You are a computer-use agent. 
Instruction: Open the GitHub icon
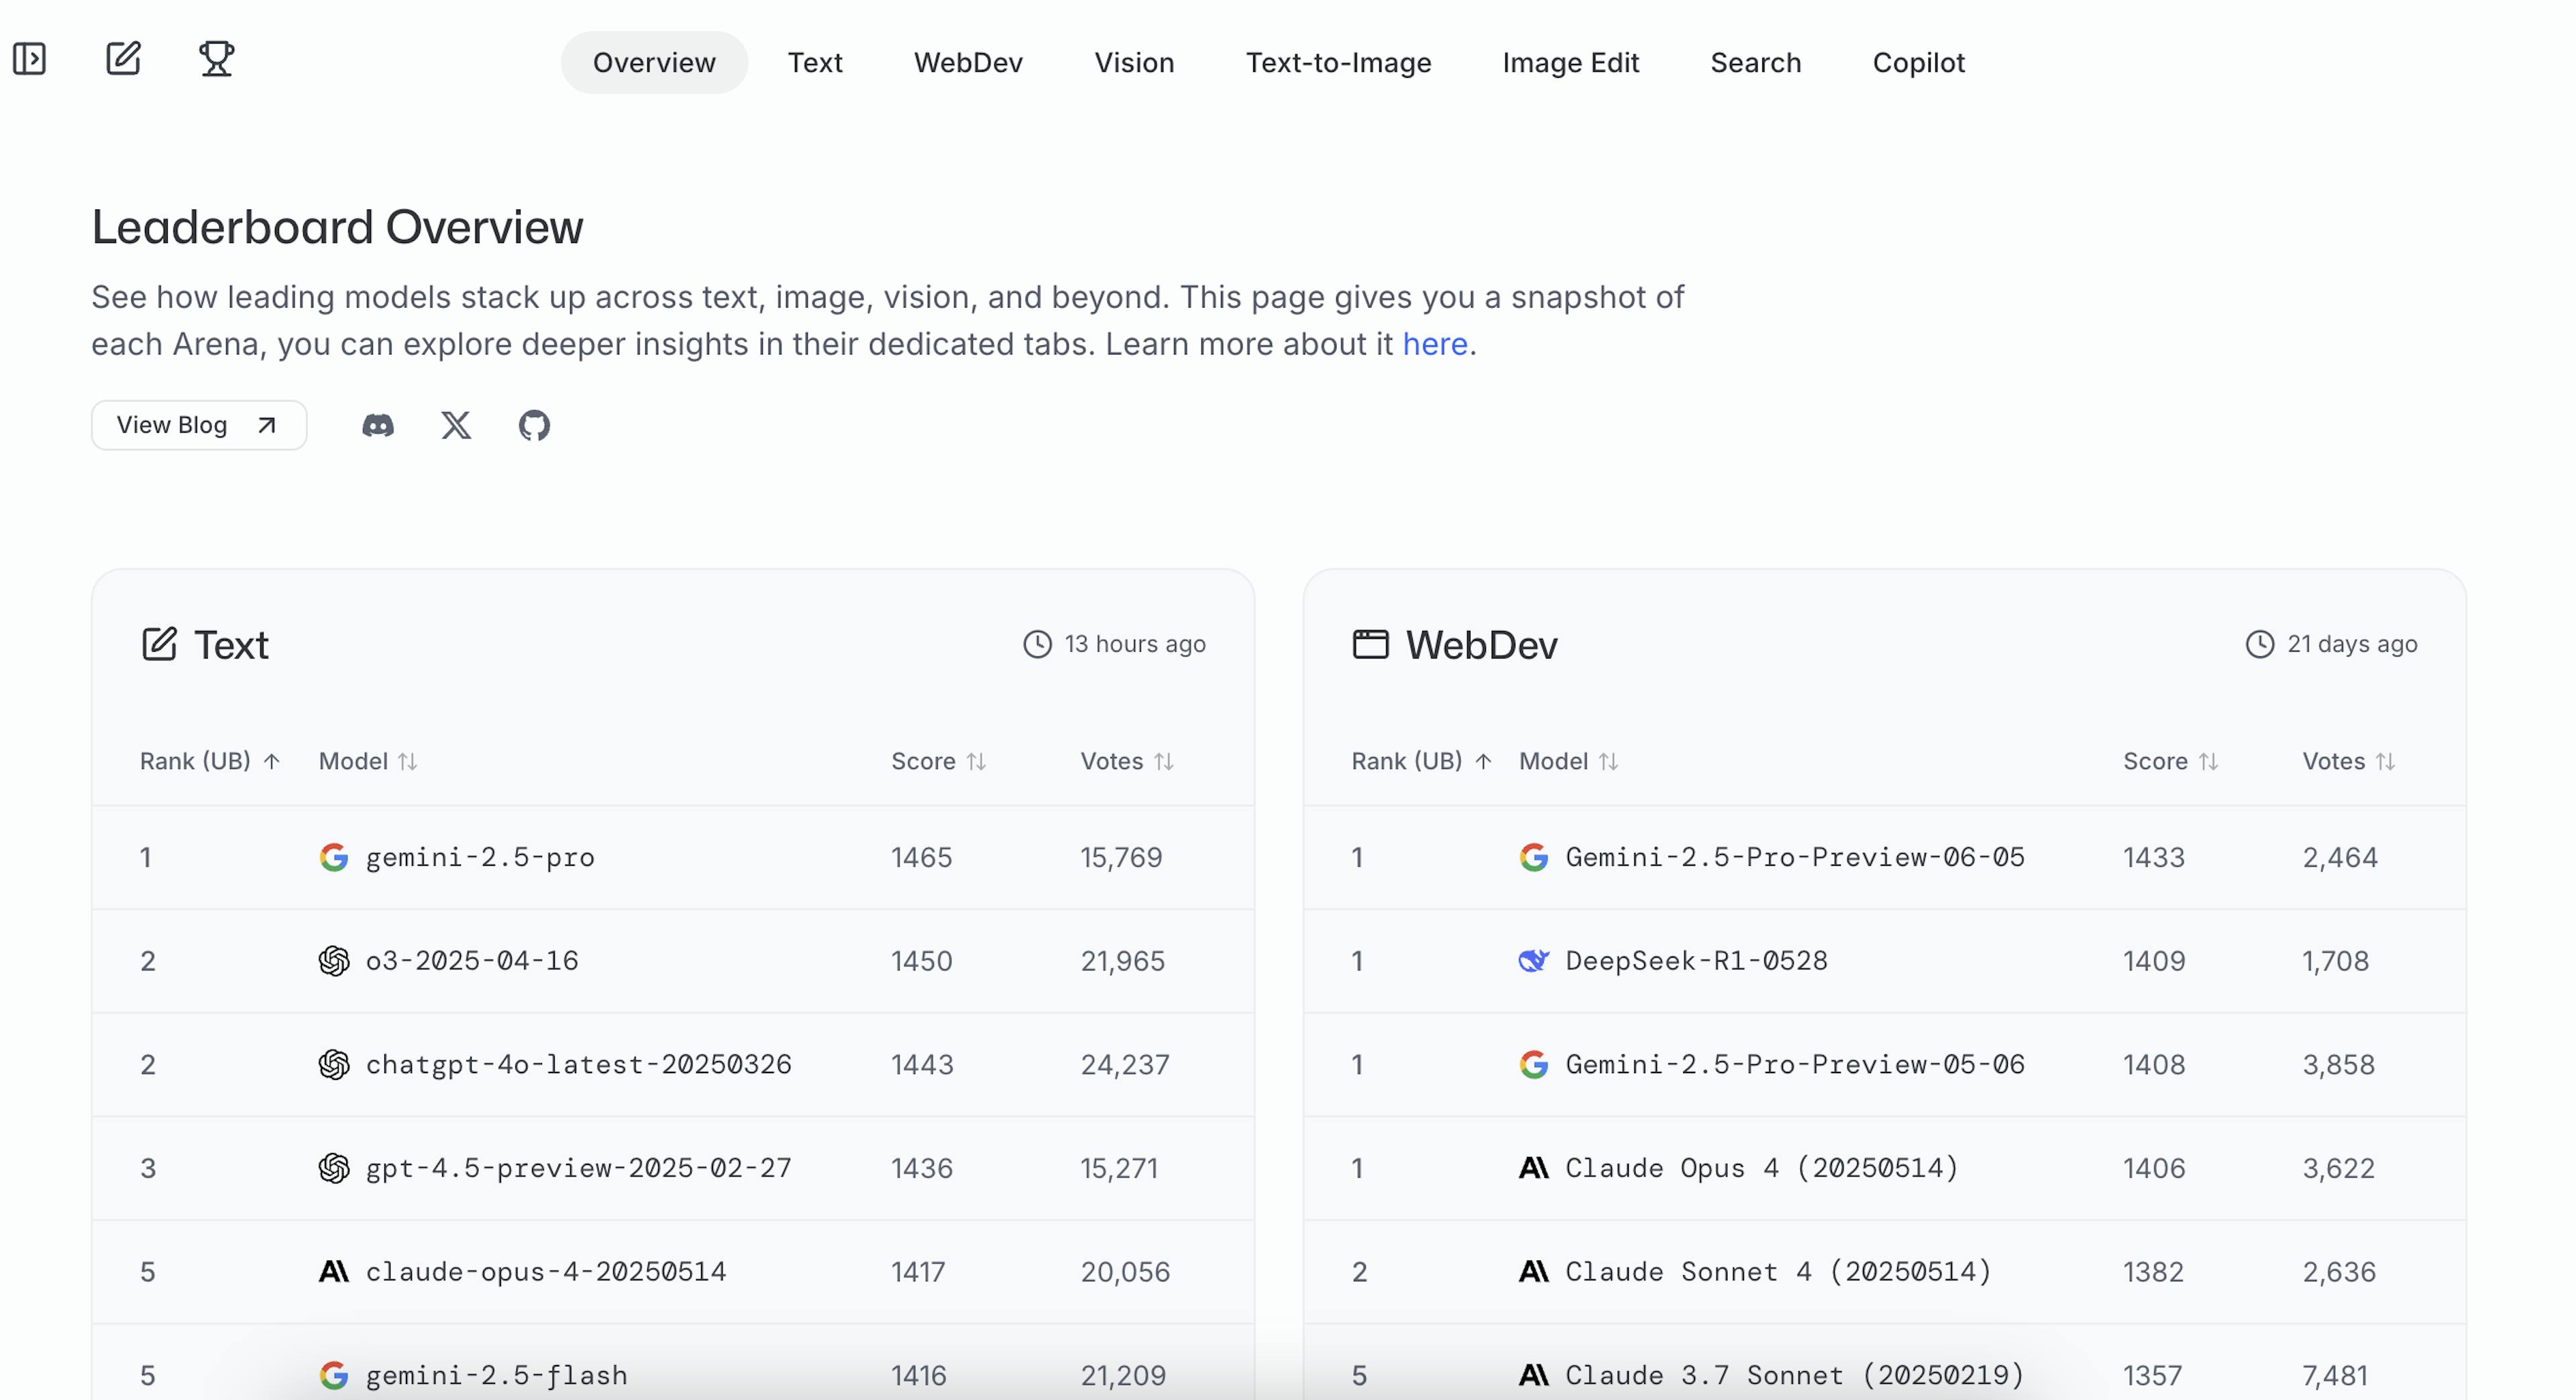tap(534, 426)
